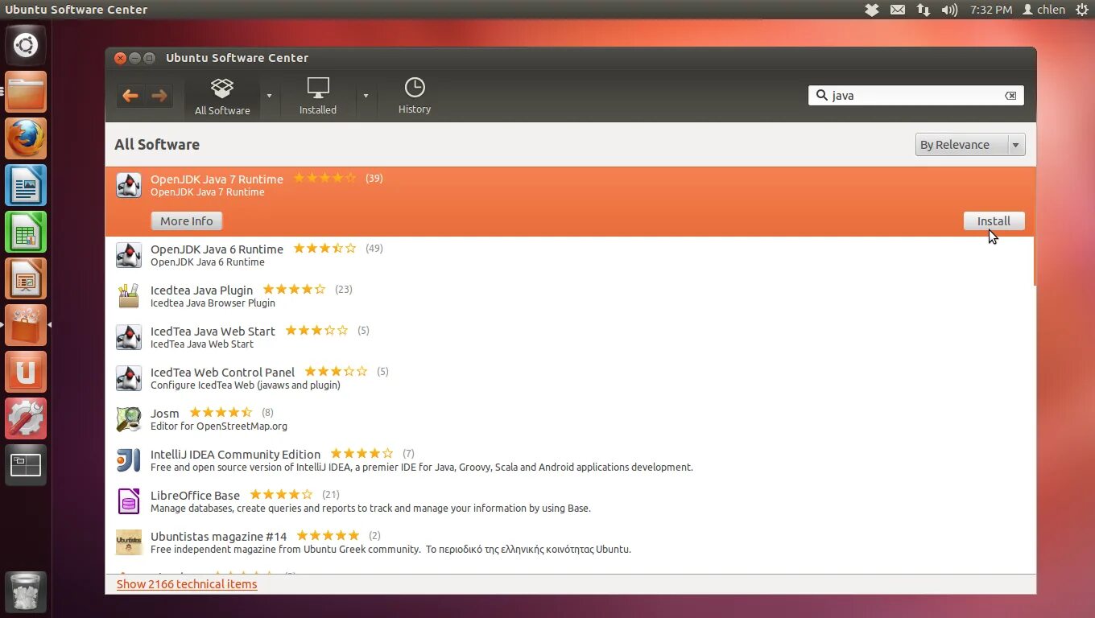Click the IcedTea Java Web Start icon
This screenshot has width=1095, height=618.
(129, 337)
